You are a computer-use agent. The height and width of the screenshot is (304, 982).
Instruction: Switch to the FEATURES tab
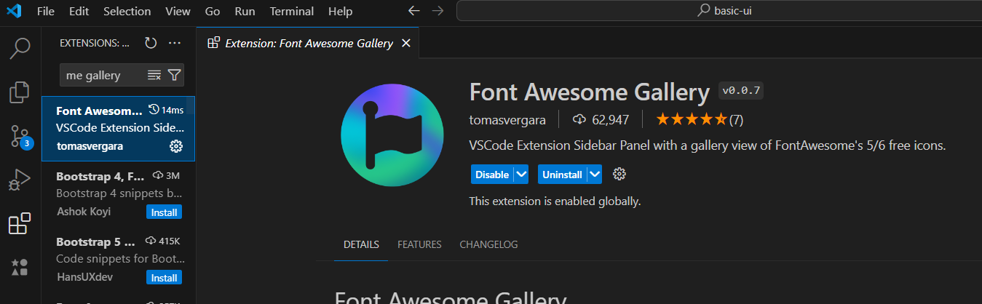coord(419,244)
